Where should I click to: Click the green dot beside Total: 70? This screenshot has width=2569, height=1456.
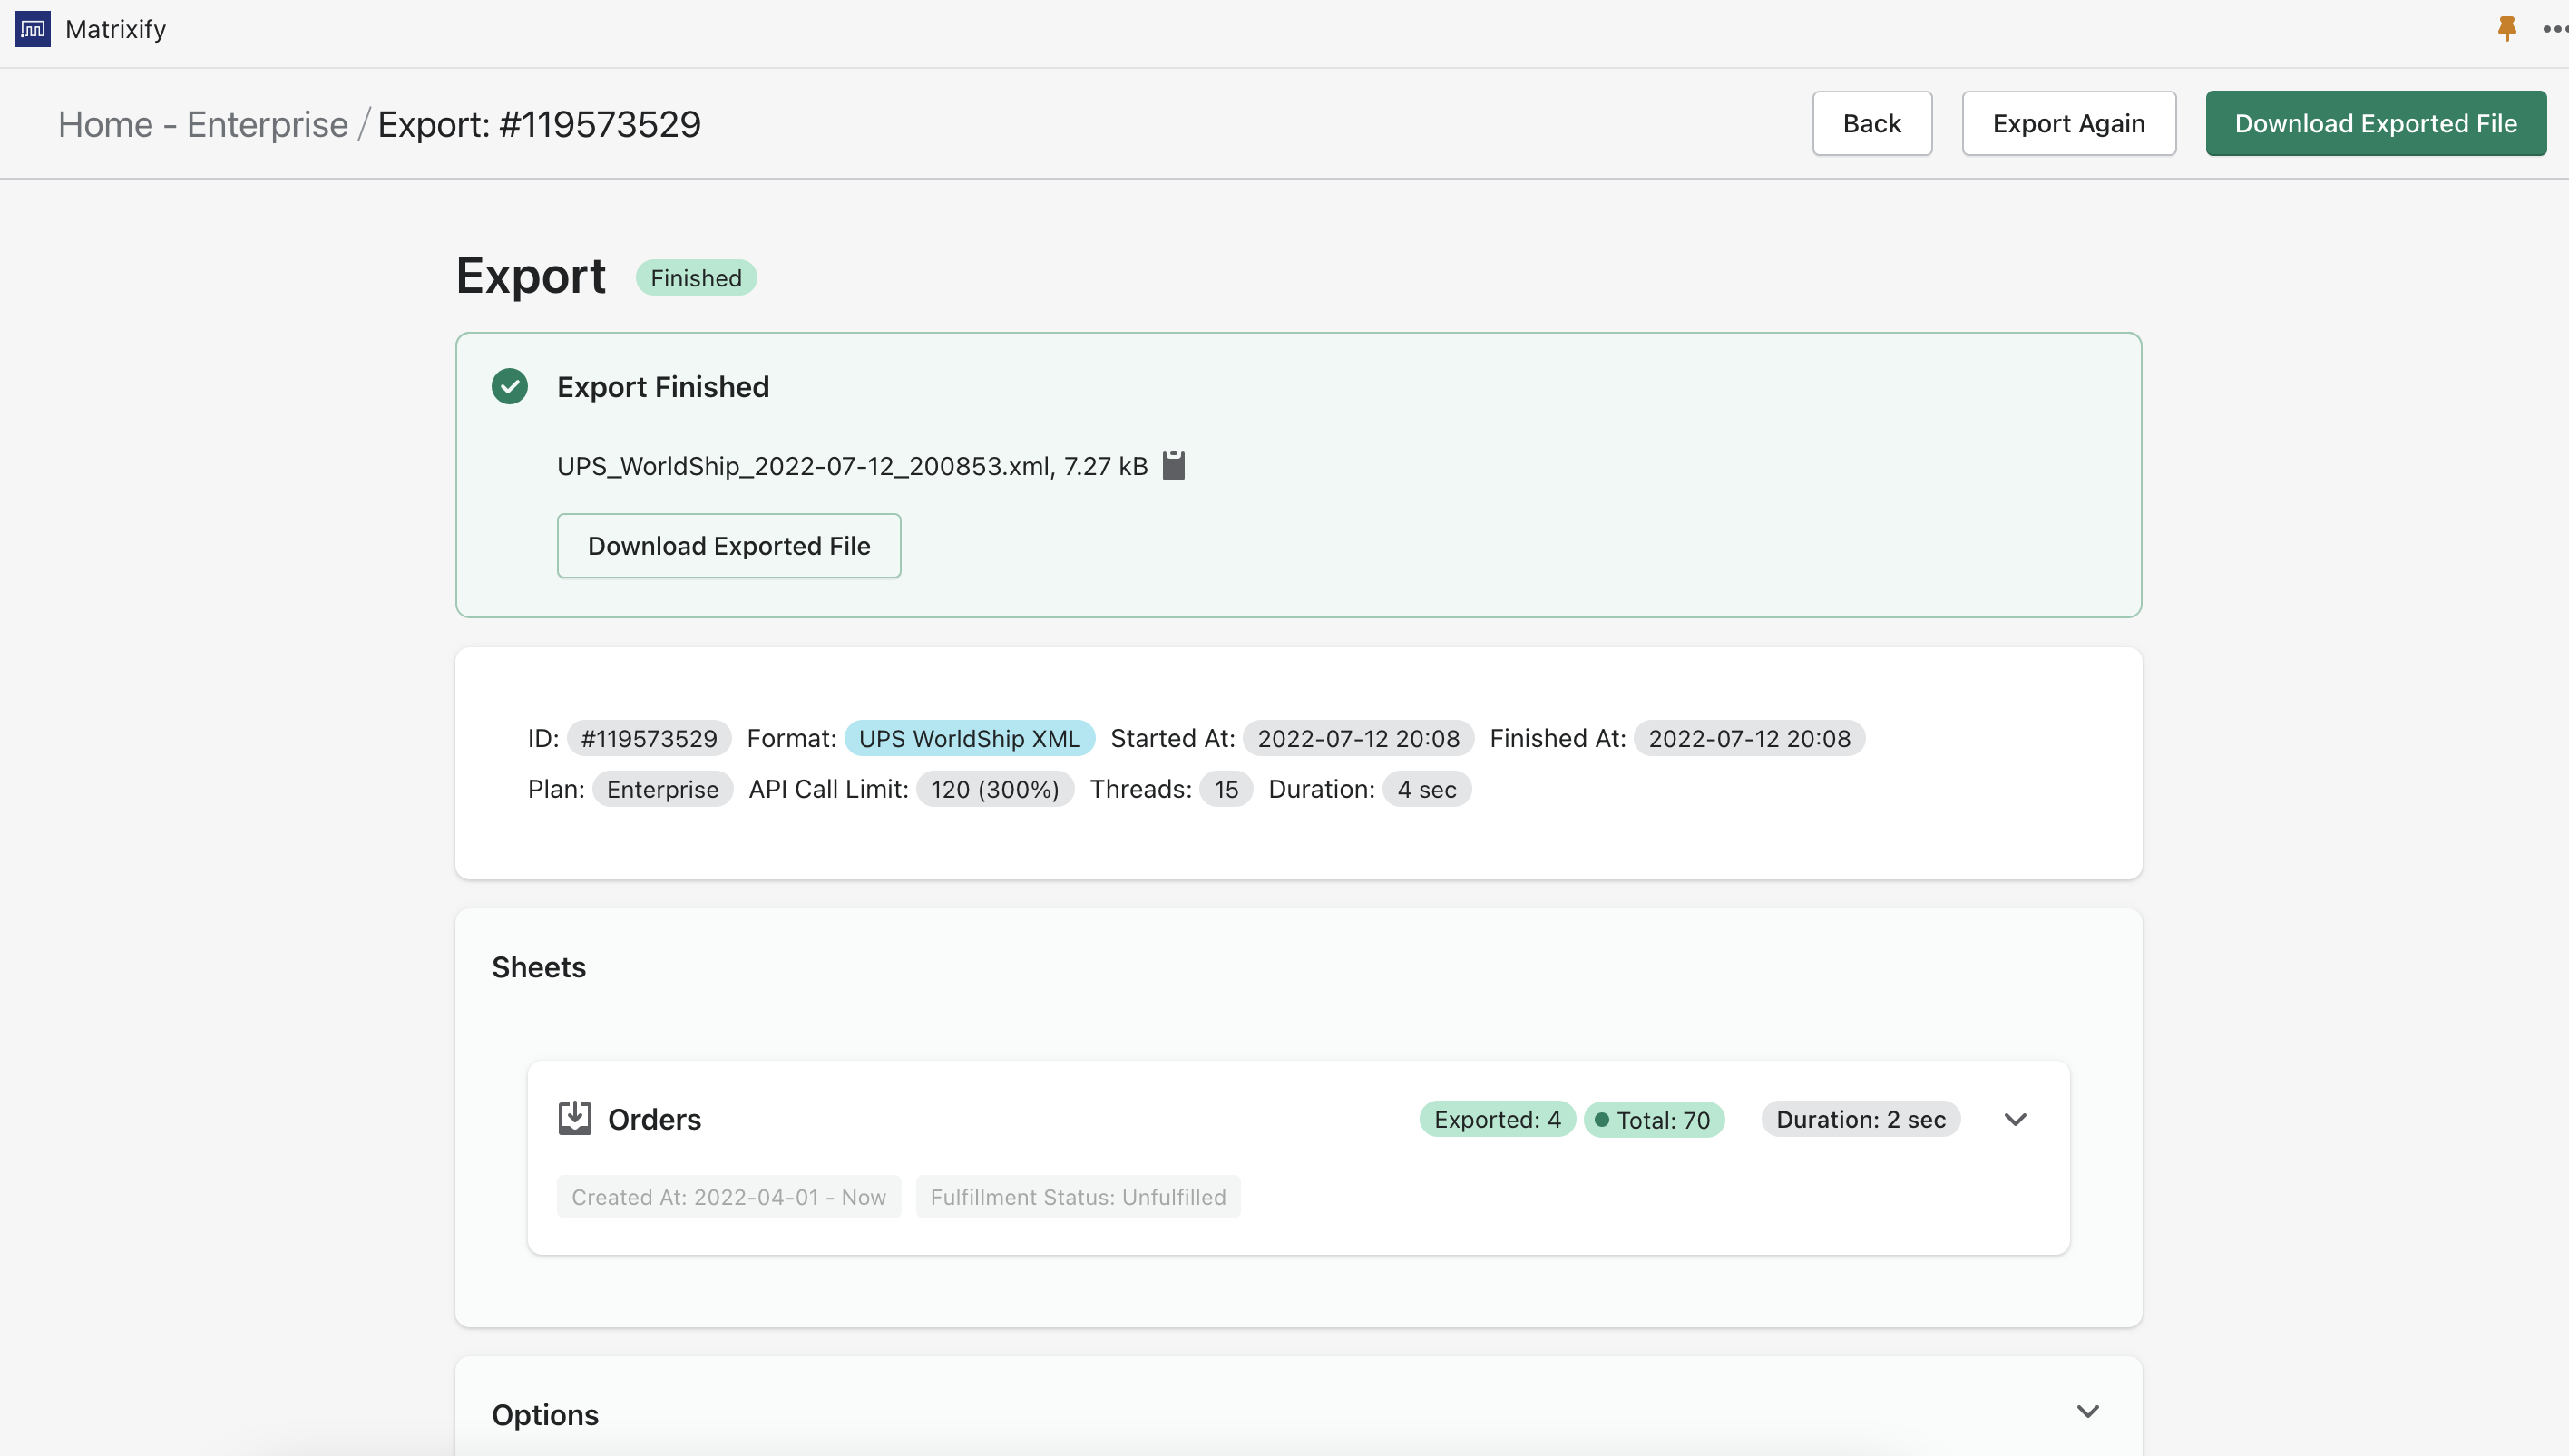pos(1605,1119)
